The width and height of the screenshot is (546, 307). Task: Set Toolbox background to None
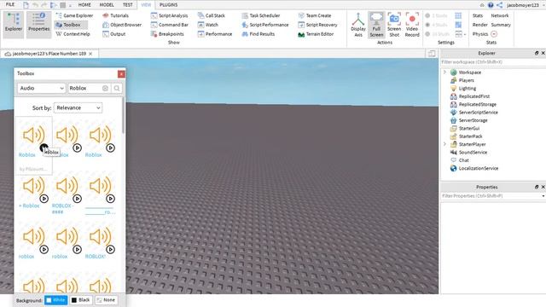click(106, 300)
